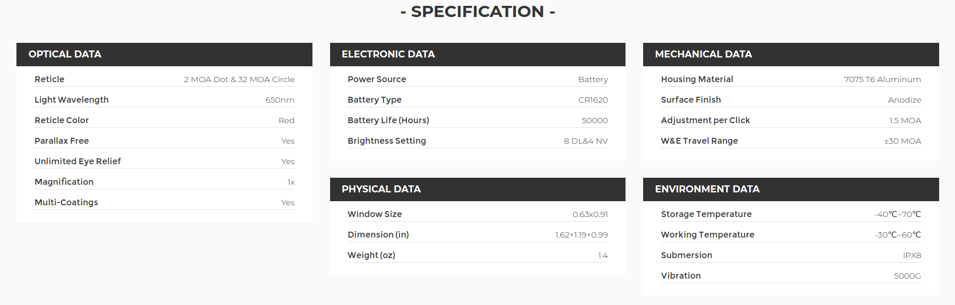Select the Reticle row label

coord(49,79)
